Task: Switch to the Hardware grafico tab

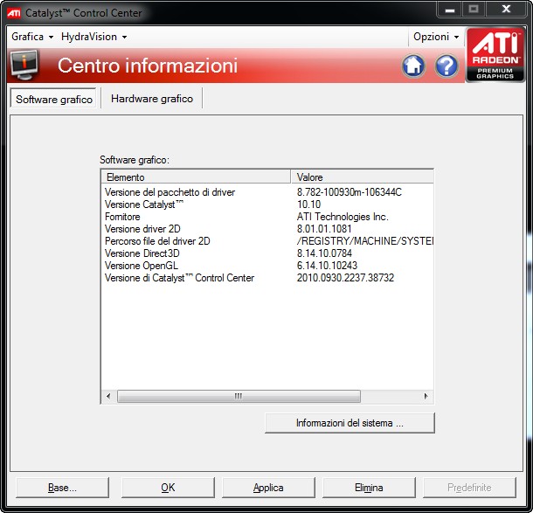Action: pos(152,98)
